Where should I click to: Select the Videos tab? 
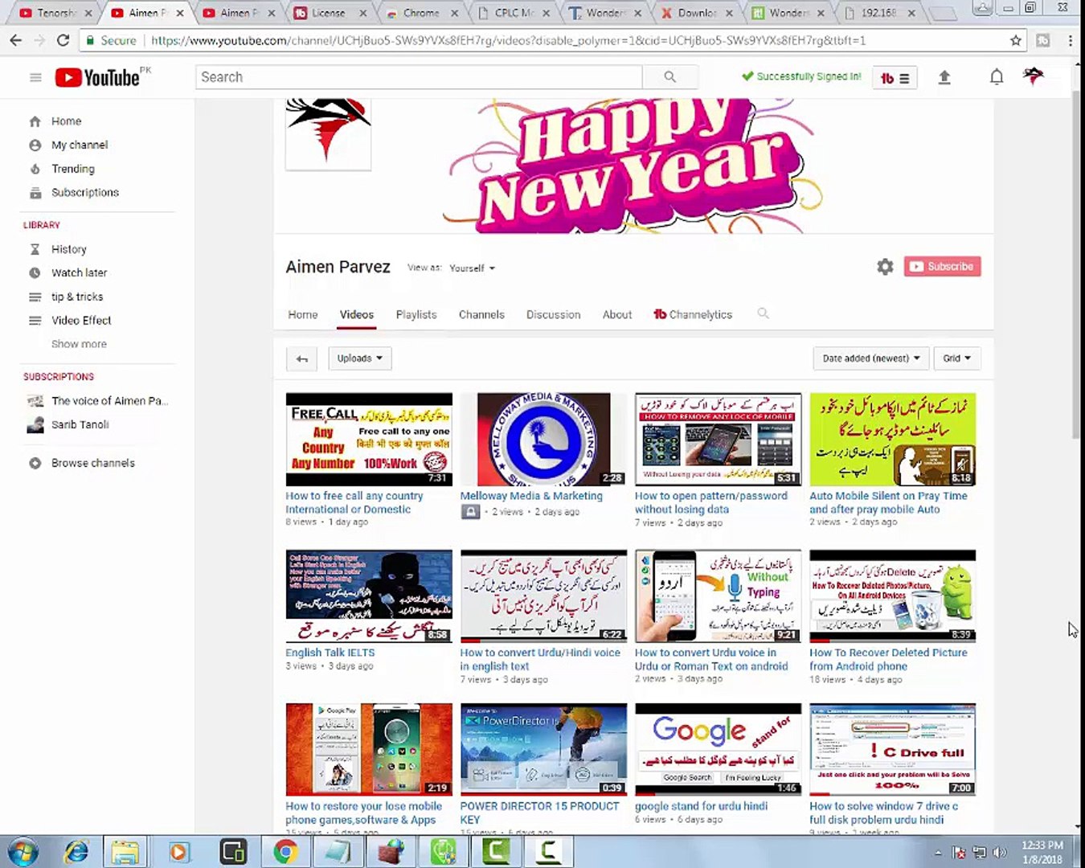tap(357, 314)
